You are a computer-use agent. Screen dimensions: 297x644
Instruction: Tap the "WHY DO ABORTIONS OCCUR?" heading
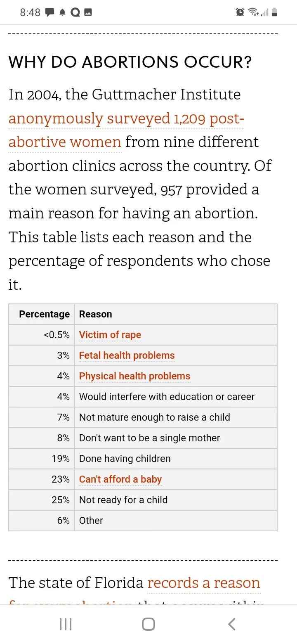pos(130,62)
